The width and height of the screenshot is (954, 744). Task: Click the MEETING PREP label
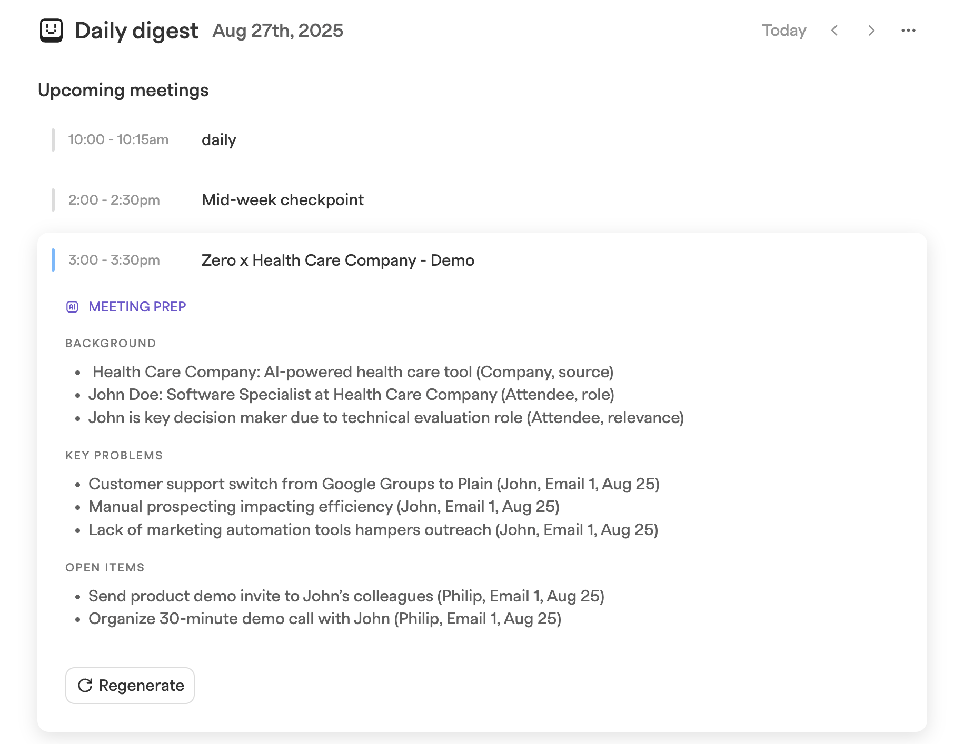137,307
